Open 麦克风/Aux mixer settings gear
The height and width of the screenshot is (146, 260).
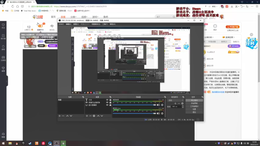[x=162, y=113]
